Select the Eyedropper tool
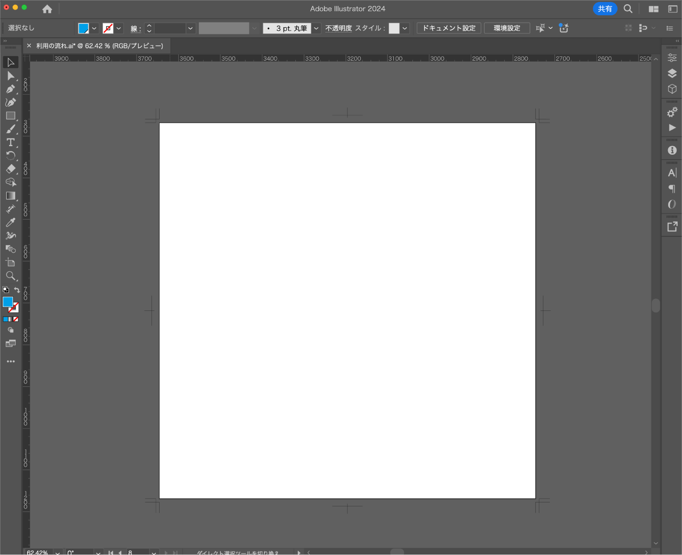Screen dimensions: 682x555 (11, 223)
